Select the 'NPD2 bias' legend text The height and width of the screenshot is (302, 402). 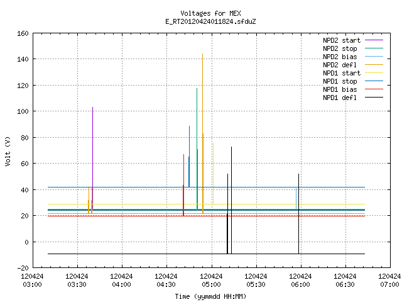[340, 57]
